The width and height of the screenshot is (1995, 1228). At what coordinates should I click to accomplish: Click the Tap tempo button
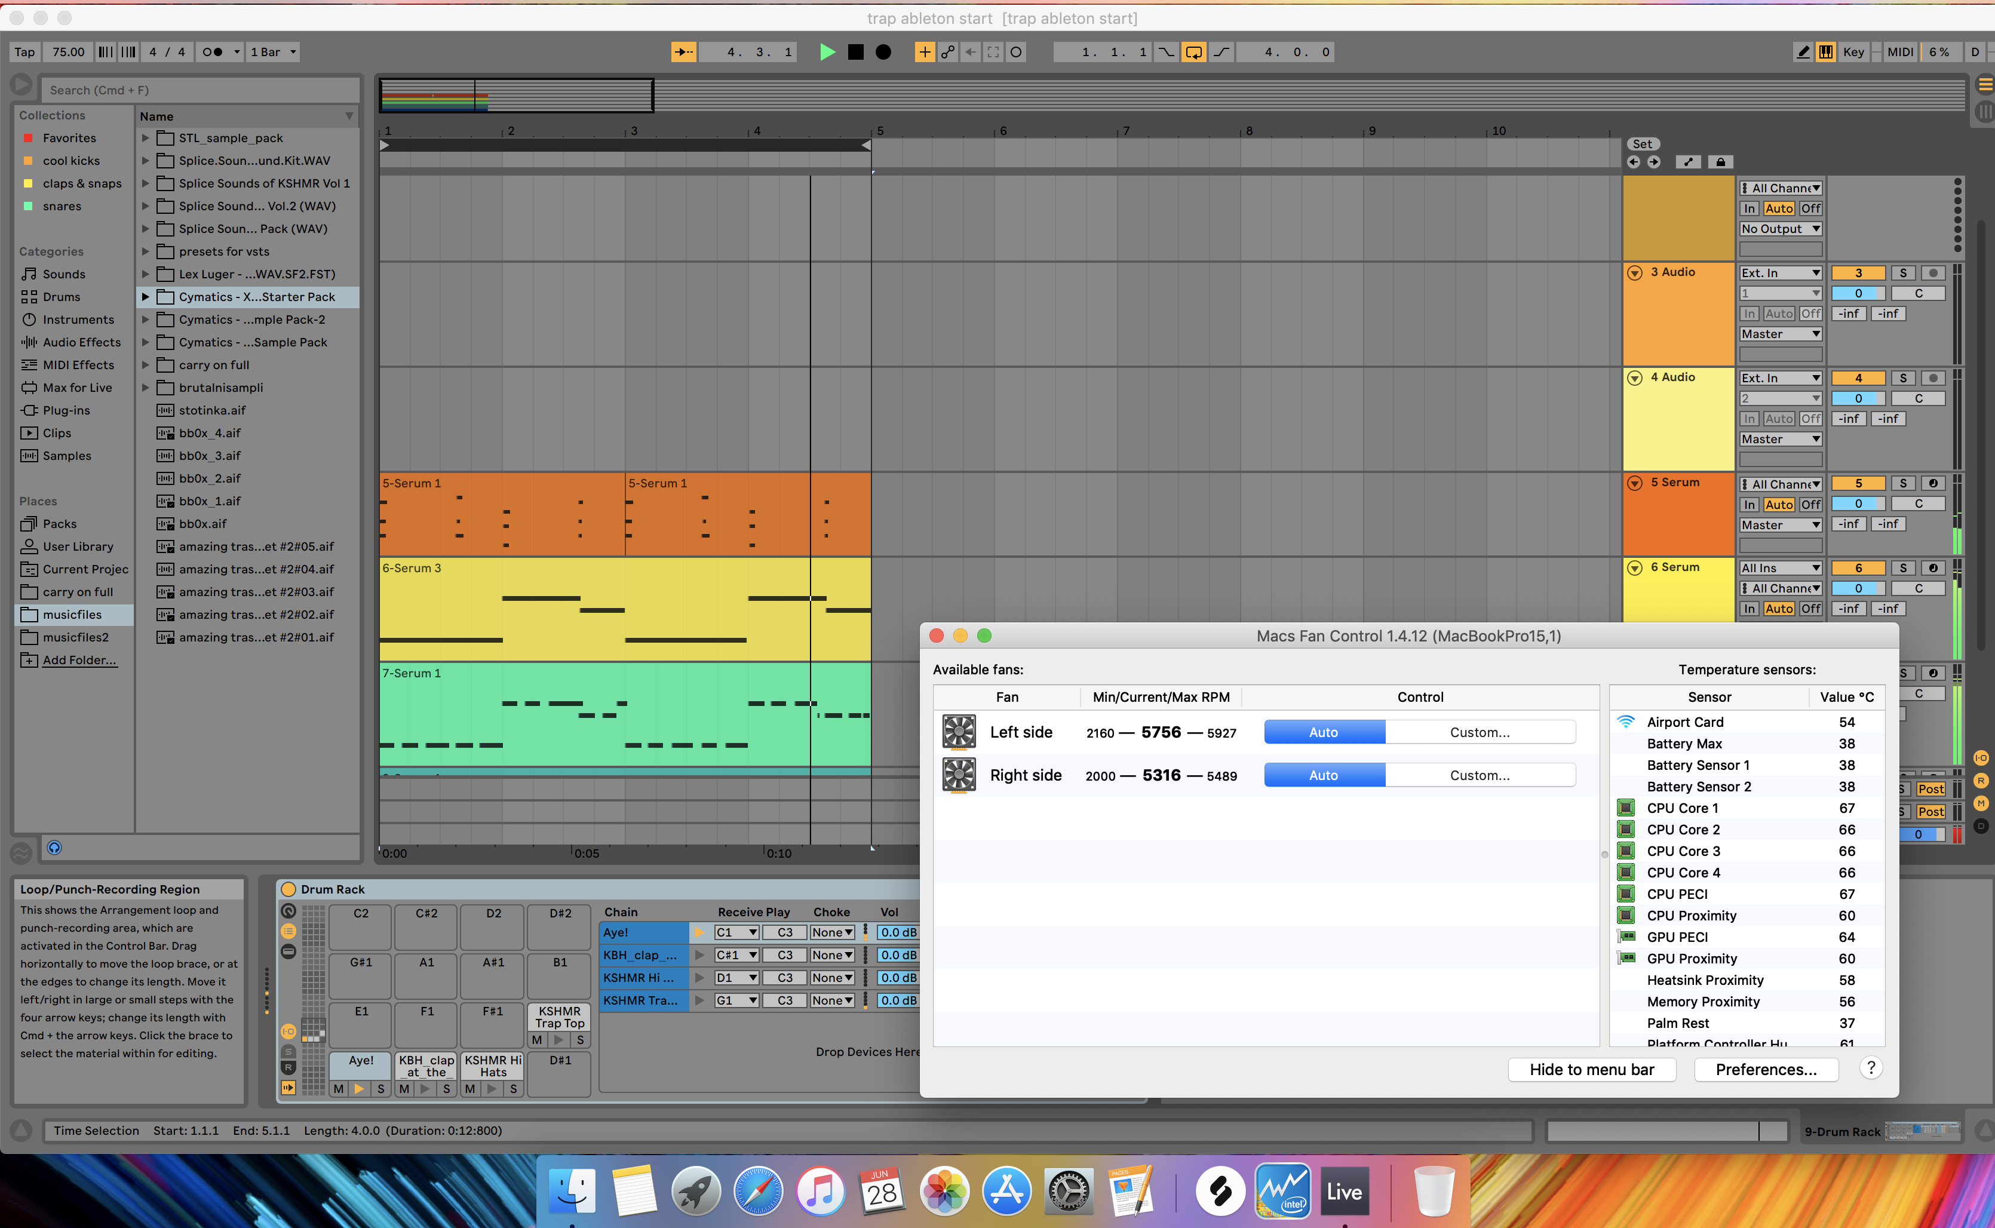click(x=25, y=52)
